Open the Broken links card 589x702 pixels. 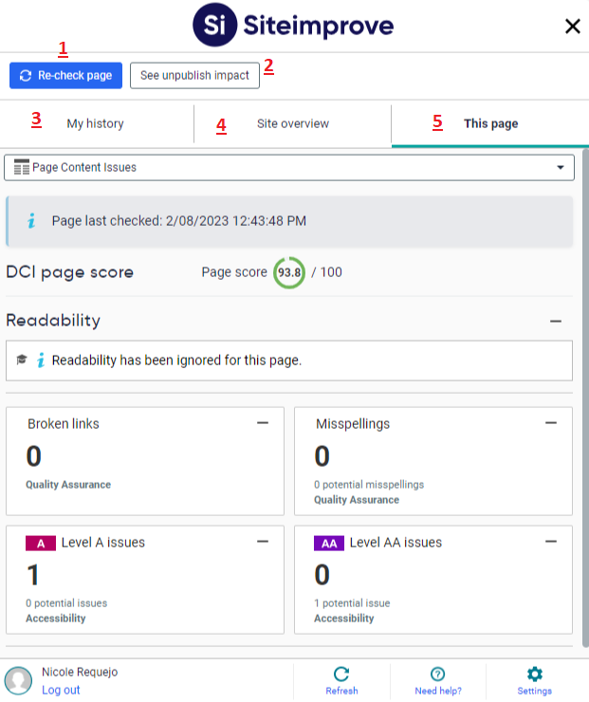(x=145, y=461)
